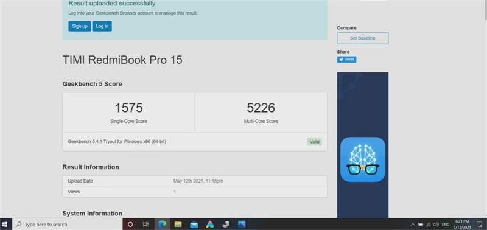Click the Log in button

point(102,26)
